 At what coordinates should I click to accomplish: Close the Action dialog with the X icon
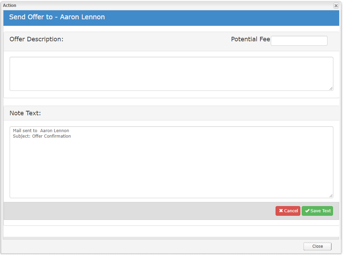(336, 6)
